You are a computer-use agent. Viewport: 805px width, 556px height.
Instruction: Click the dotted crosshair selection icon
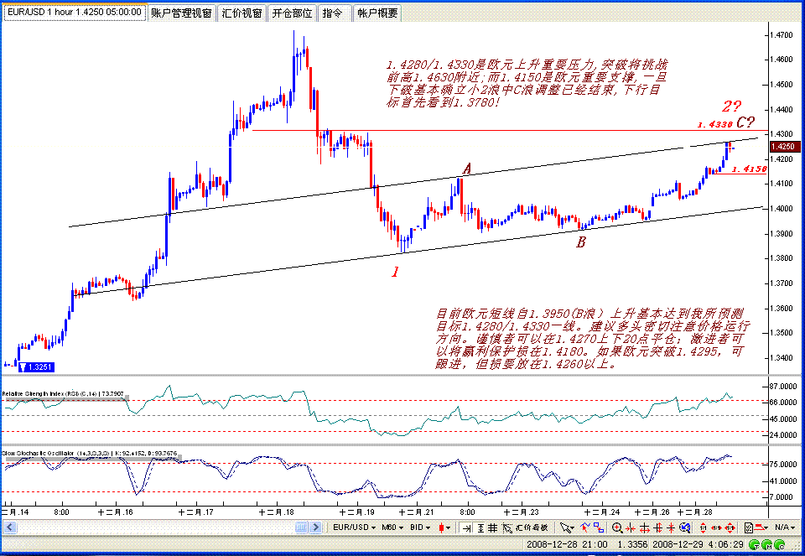coord(506,527)
